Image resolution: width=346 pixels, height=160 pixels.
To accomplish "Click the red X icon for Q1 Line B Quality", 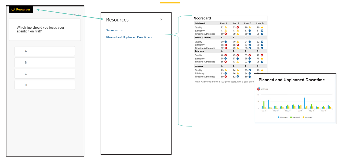I will (238, 27).
